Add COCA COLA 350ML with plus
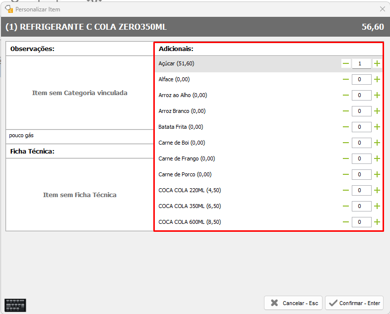Image resolution: width=390 pixels, height=314 pixels. coord(377,206)
